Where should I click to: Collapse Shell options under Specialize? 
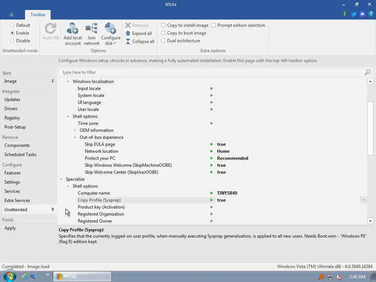68,186
